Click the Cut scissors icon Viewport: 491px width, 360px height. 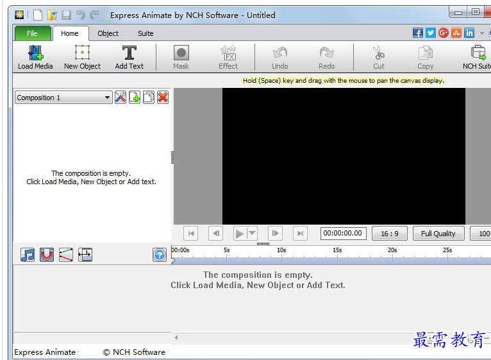coord(379,53)
